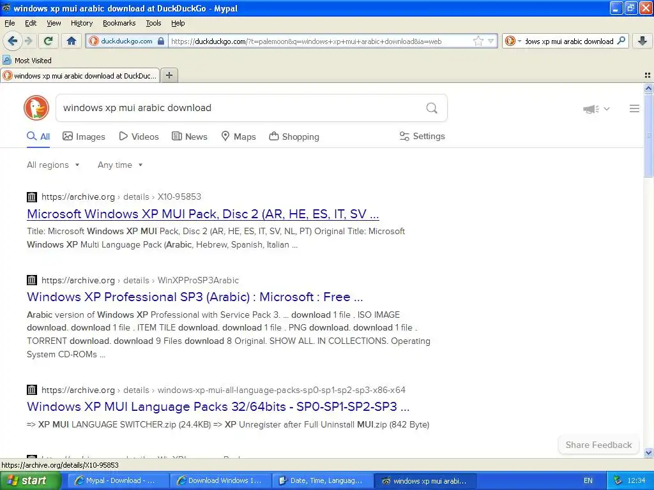The height and width of the screenshot is (490, 654).
Task: Switch to the Images tab
Action: click(84, 137)
